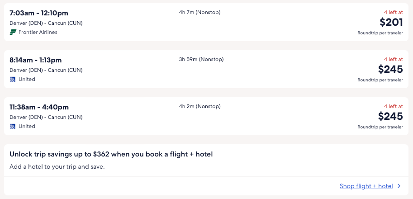Click the 3h 59m (Nonstop) duration text

201,59
